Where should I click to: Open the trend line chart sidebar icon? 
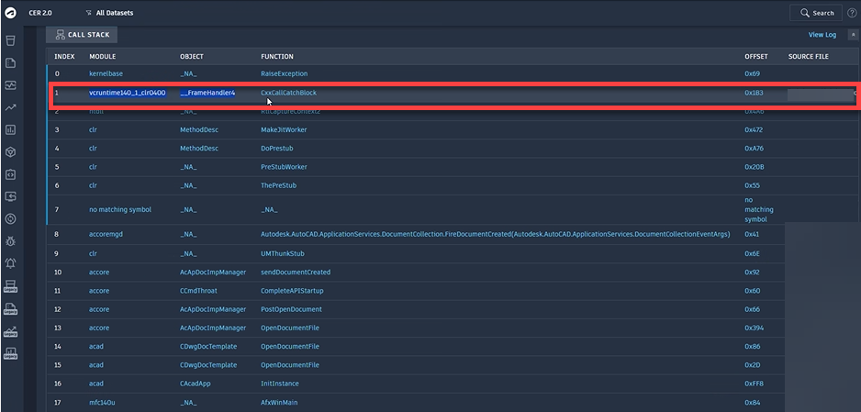[x=10, y=107]
